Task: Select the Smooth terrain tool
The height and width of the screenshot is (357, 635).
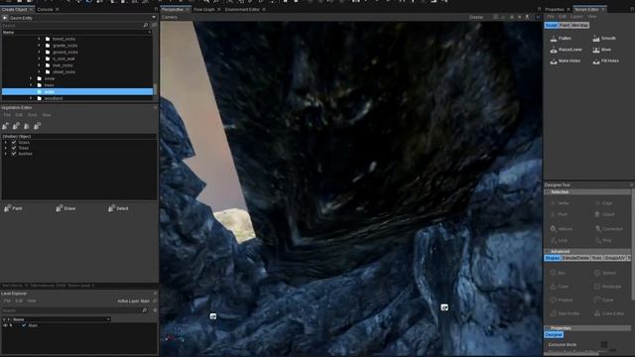Action: tap(604, 39)
